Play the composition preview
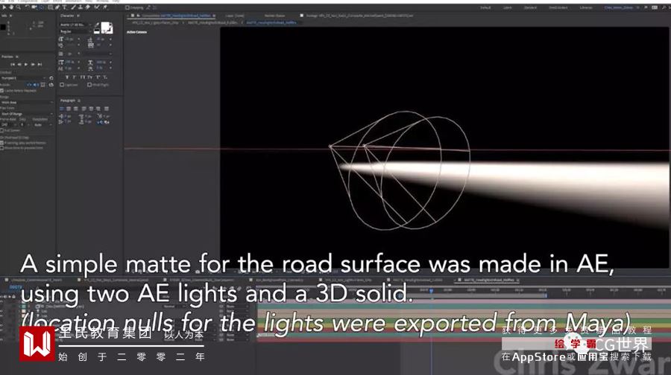 coord(26,65)
